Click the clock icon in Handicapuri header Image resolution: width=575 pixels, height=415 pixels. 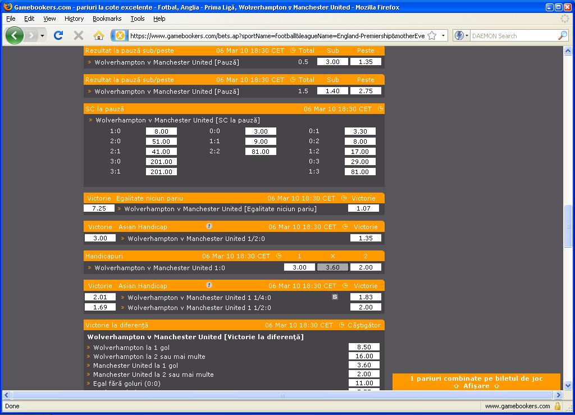coord(279,256)
